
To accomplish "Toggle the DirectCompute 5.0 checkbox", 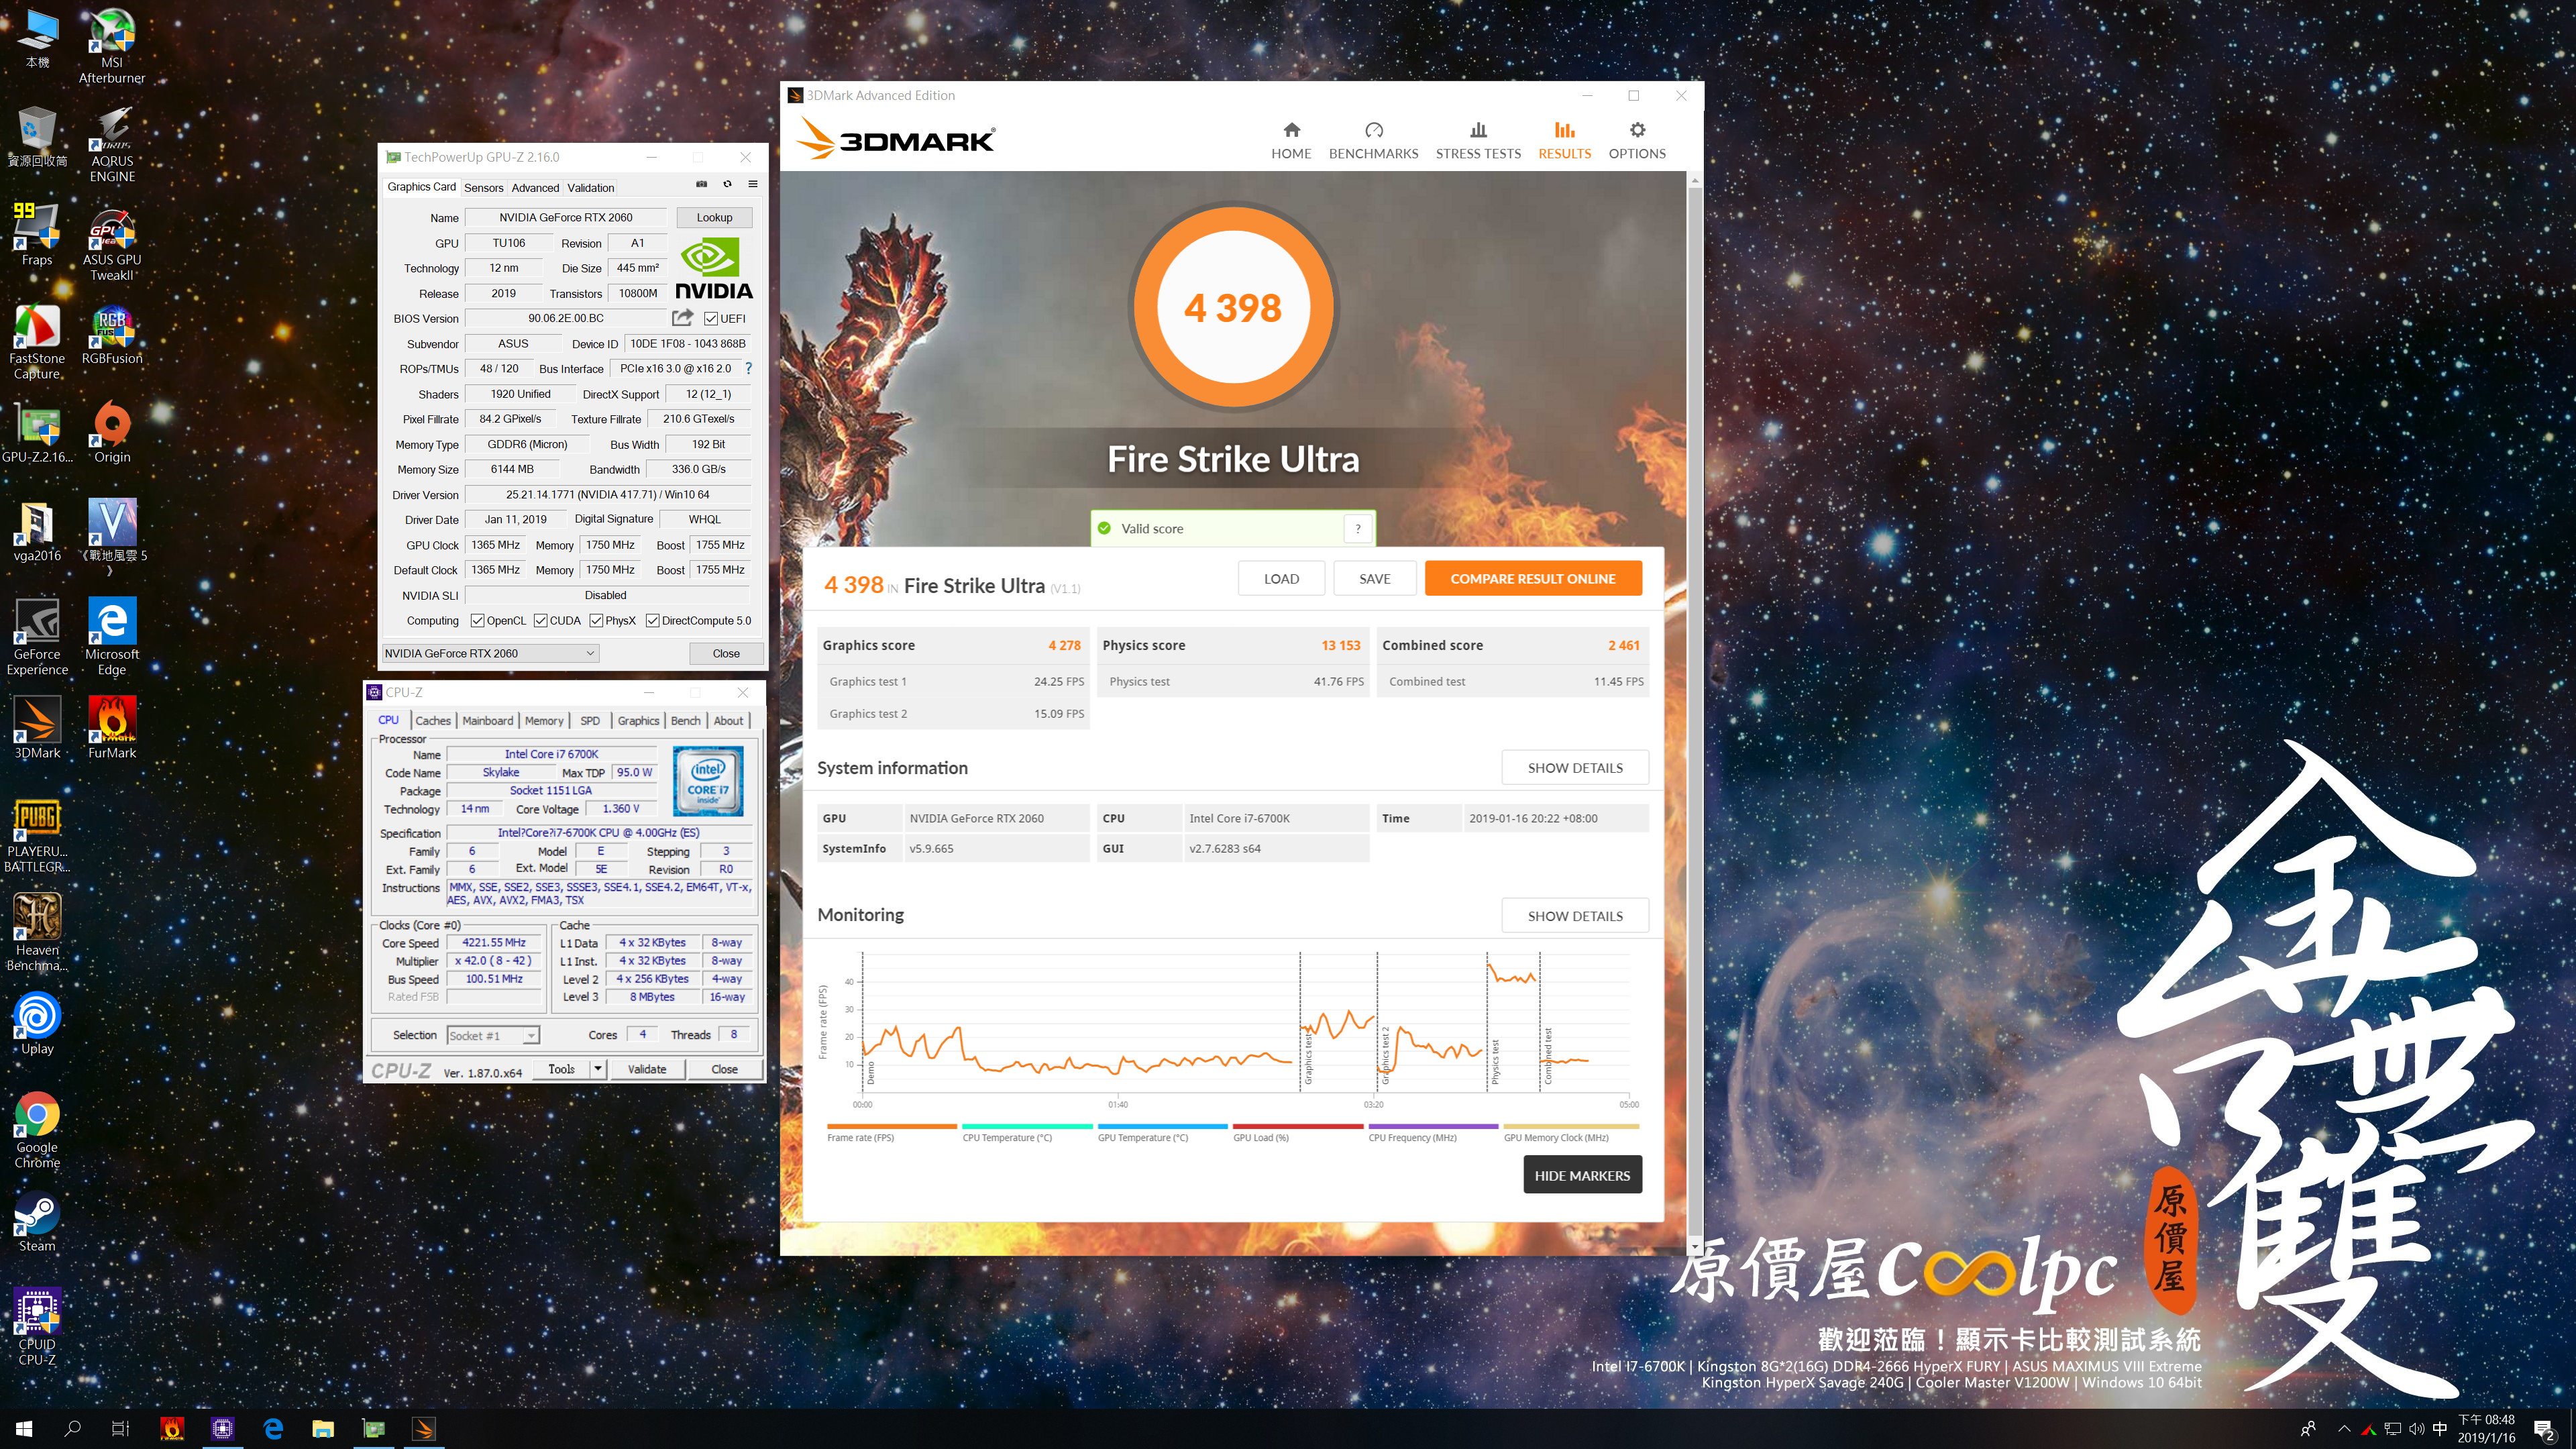I will pyautogui.click(x=652, y=620).
